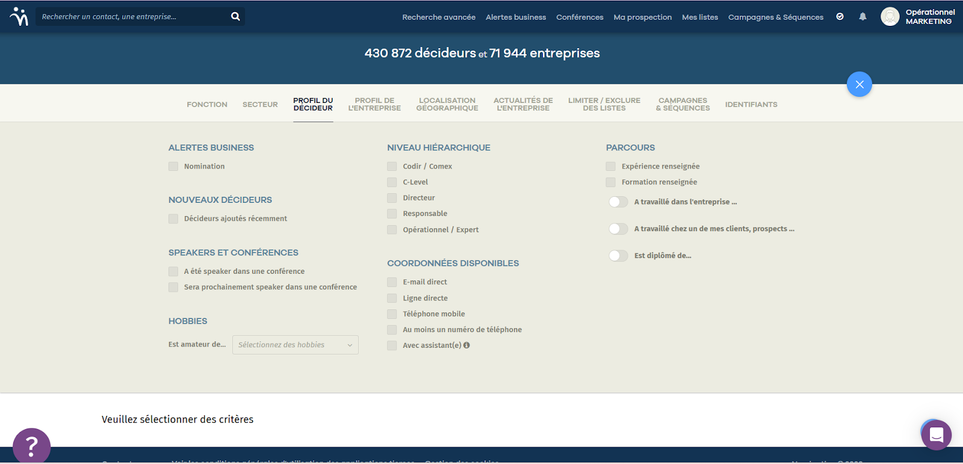This screenshot has height=464, width=963.
Task: Click the PARCOURS heading
Action: pyautogui.click(x=630, y=148)
